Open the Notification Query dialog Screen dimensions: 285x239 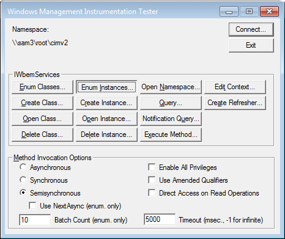171,119
